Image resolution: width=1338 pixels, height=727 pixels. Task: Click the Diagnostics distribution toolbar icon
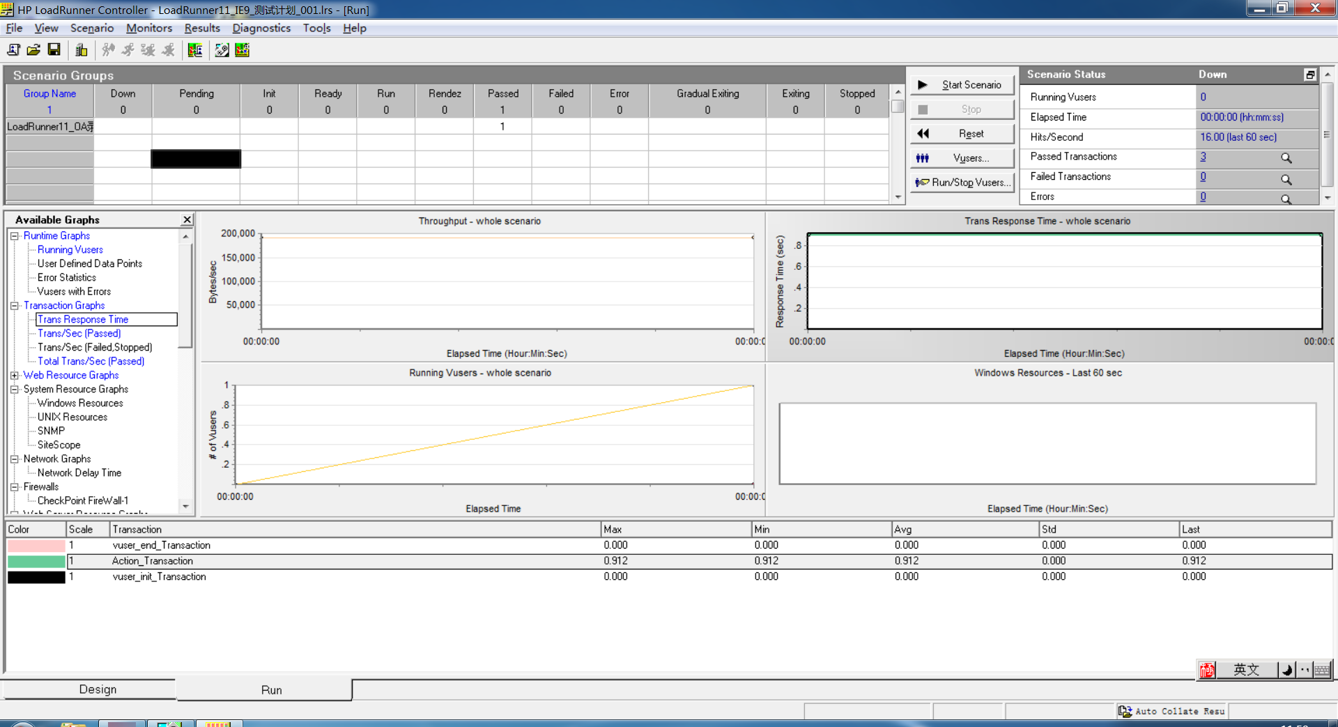pyautogui.click(x=222, y=49)
